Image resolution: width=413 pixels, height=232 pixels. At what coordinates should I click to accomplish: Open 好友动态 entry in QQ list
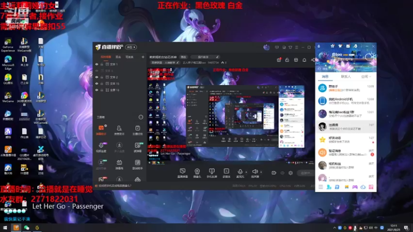346,139
